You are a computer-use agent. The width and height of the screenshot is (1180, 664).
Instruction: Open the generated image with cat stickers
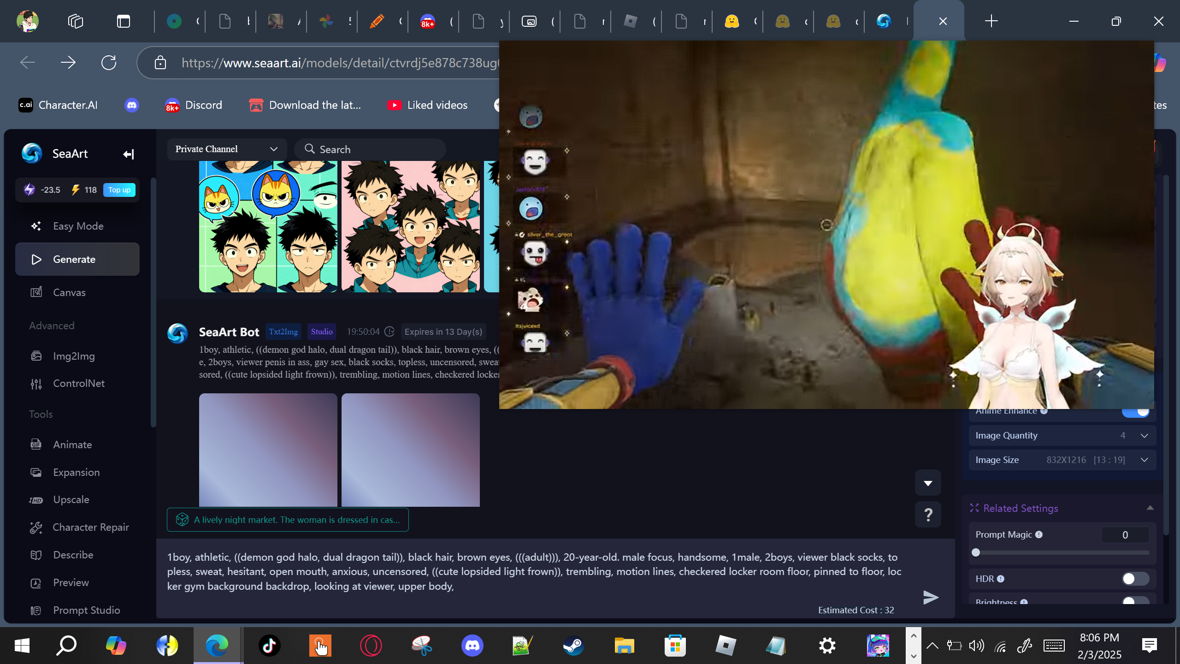click(x=268, y=226)
